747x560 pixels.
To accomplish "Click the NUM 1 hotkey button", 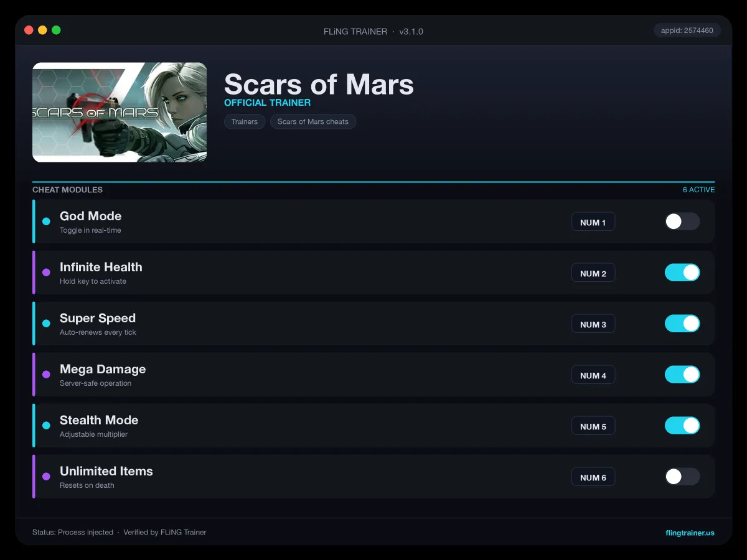I will 593,222.
